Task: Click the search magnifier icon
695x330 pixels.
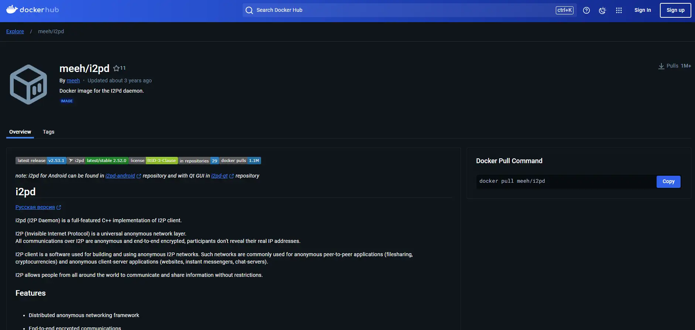Action: click(249, 10)
